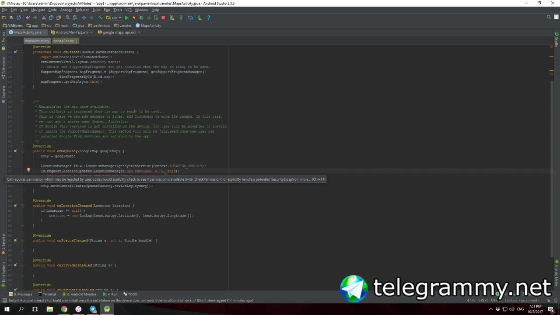Open the Refactor menu

coord(82,10)
